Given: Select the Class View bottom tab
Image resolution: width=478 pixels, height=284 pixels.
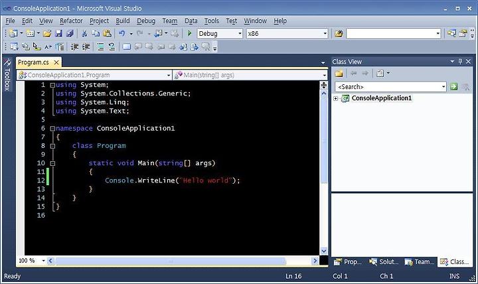Looking at the screenshot, I should [x=455, y=261].
